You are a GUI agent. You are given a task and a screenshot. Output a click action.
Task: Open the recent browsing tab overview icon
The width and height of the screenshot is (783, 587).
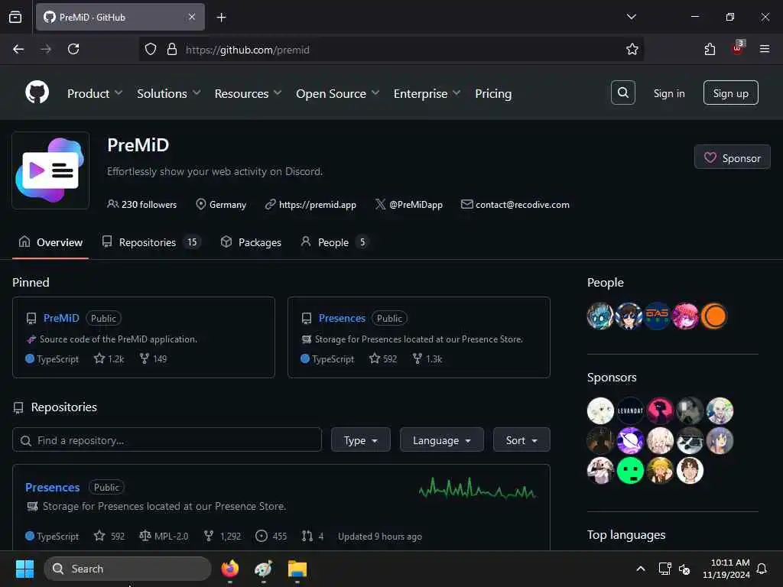15,17
